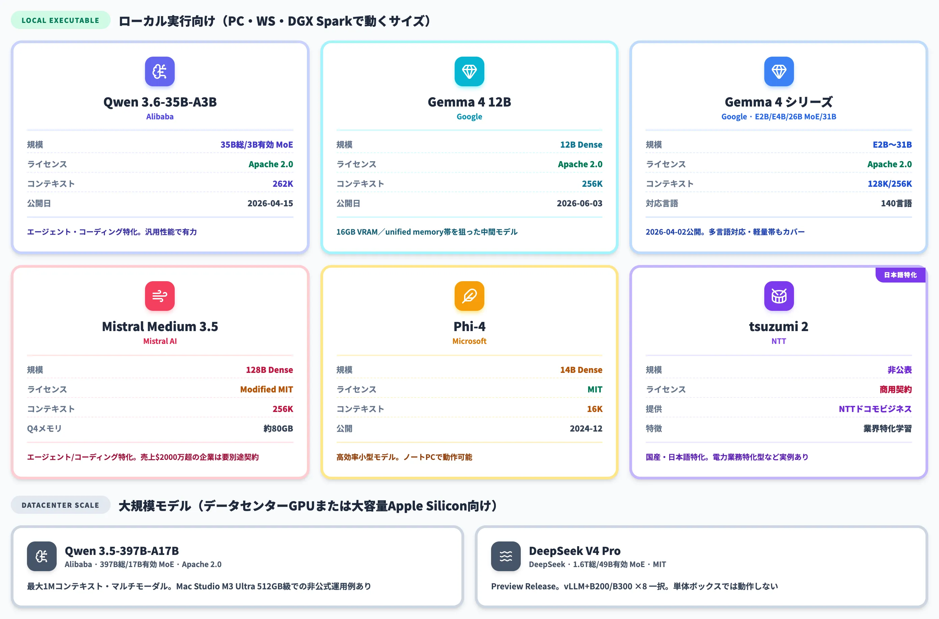
Task: Select the 12B Dense value
Action: click(x=581, y=145)
